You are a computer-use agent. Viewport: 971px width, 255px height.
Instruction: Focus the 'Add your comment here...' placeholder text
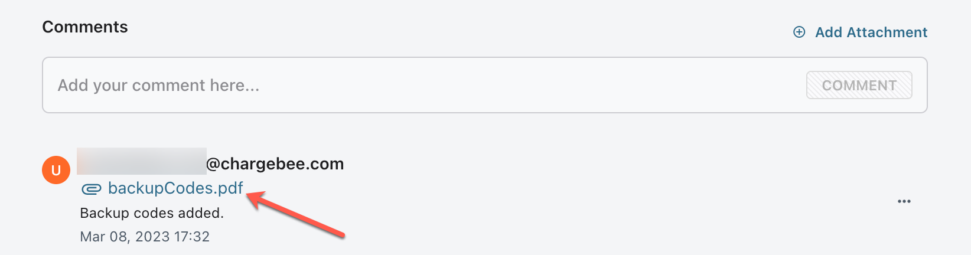click(158, 86)
